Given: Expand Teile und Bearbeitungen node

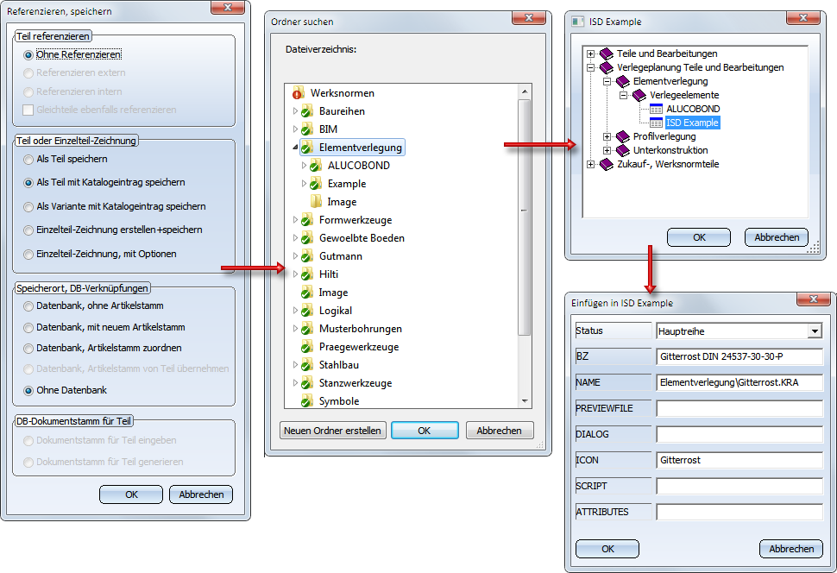Looking at the screenshot, I should (590, 54).
